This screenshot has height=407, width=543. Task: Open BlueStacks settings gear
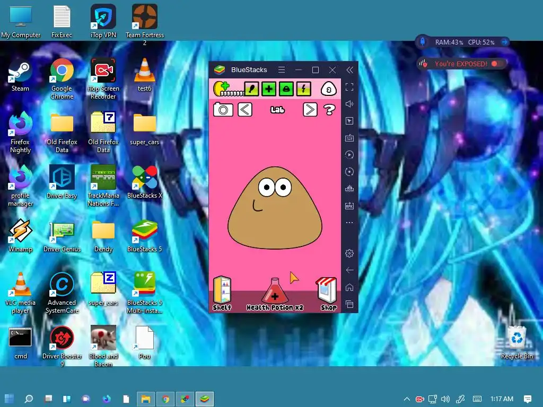coord(349,253)
